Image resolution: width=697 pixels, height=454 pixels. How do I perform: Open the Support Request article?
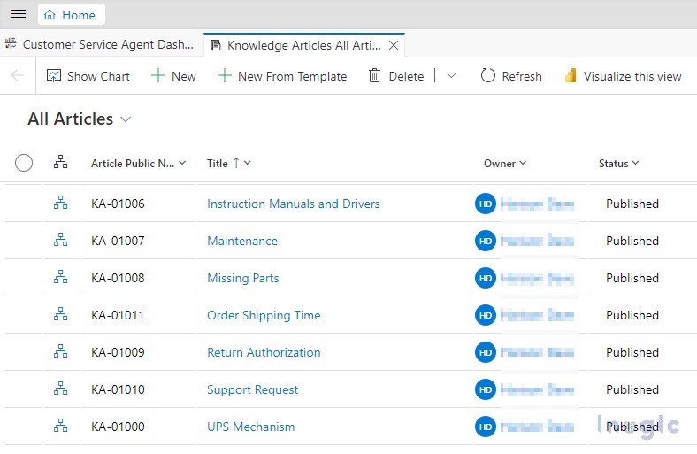[x=252, y=389]
